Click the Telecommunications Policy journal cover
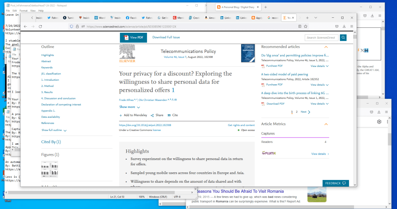Viewport: 397px width, 209px height. pyautogui.click(x=248, y=53)
